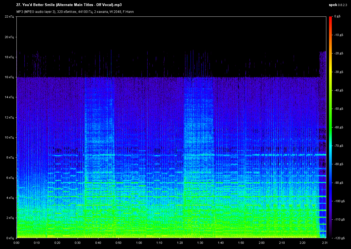The height and width of the screenshot is (249, 351).
Task: Click the -60 дБ level label
Action: pyautogui.click(x=339, y=127)
